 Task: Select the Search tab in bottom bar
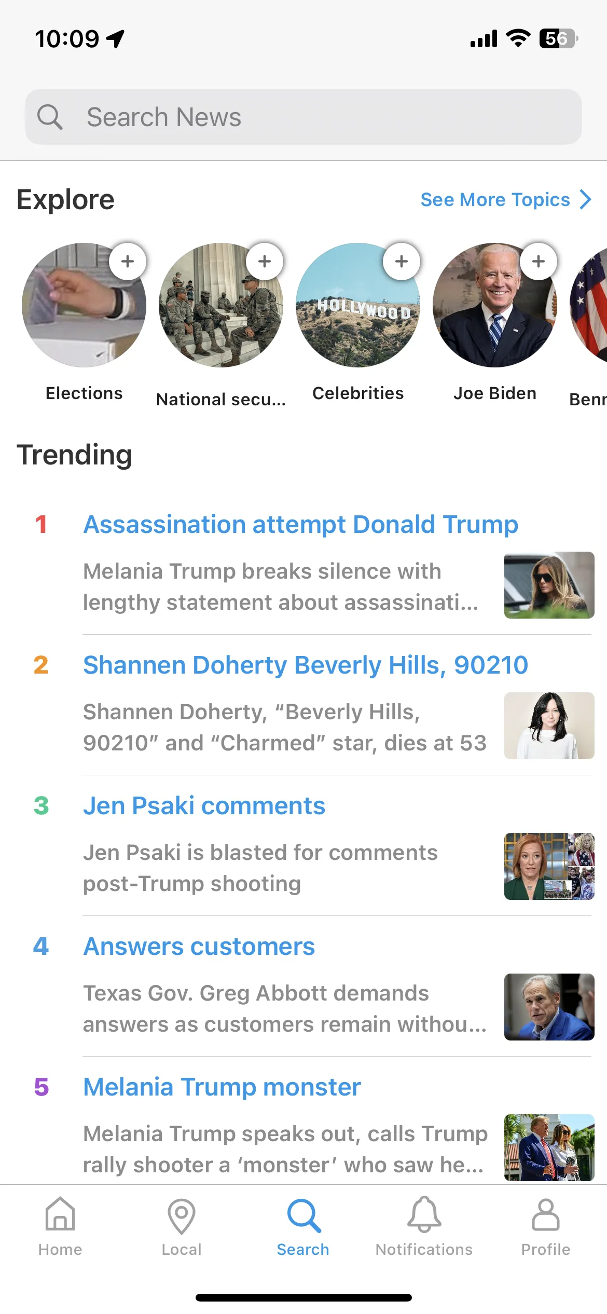(x=303, y=1227)
